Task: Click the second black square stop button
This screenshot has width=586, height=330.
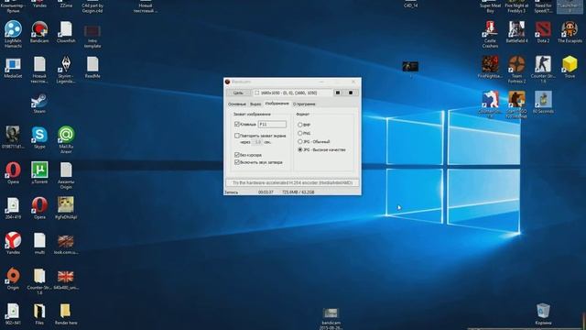Action: pos(351,93)
